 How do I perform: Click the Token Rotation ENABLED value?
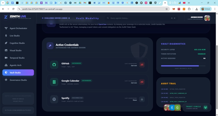click(202, 54)
